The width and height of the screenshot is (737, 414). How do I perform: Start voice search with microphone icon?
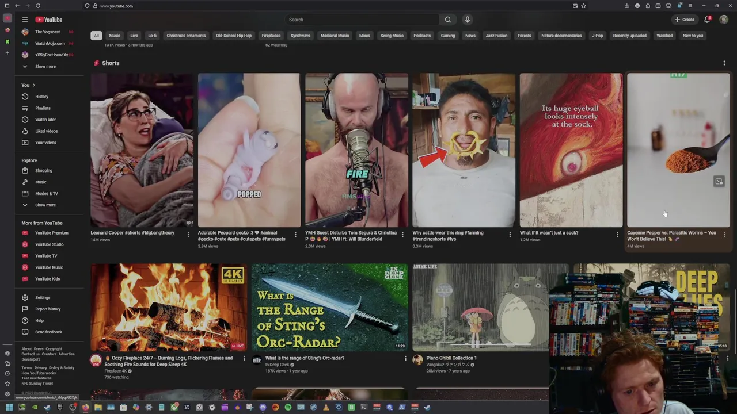pos(468,20)
